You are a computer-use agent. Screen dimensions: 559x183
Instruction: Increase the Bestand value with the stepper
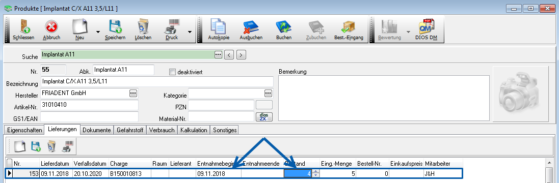point(315,172)
